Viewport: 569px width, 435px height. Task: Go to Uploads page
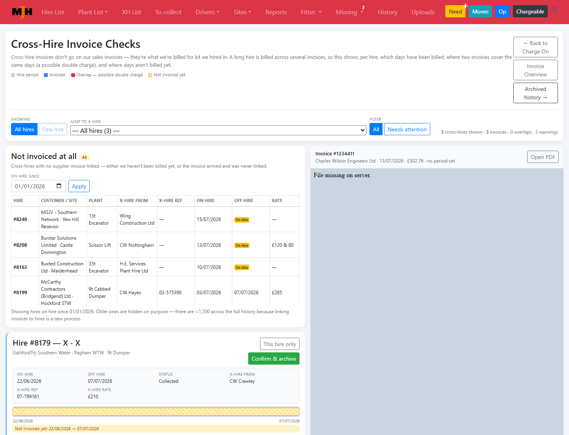click(423, 12)
